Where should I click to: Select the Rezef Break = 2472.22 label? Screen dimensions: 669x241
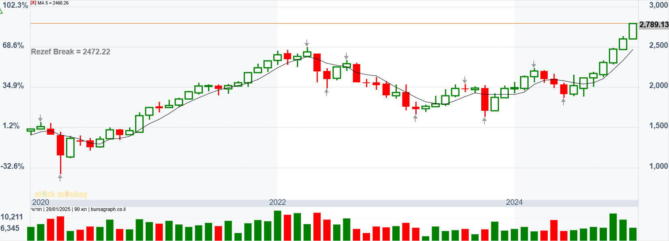click(71, 52)
